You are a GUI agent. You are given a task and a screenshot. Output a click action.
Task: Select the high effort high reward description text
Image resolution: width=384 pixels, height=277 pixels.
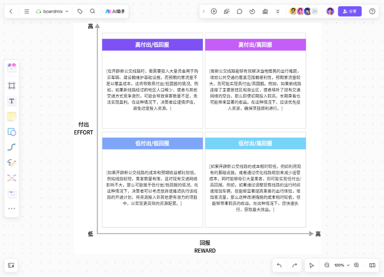[x=255, y=90]
